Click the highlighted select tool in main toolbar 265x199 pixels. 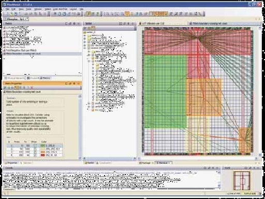89,14
